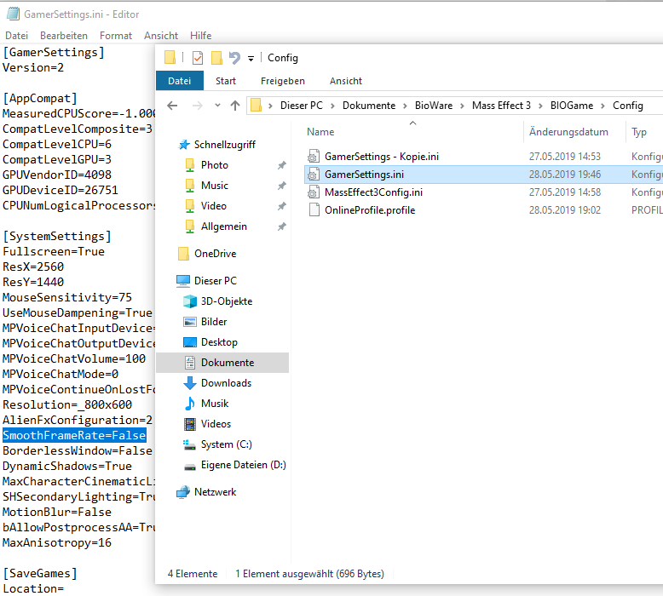
Task: Expand chevron after Mass Effect 3 breadcrumb
Action: tap(540, 106)
